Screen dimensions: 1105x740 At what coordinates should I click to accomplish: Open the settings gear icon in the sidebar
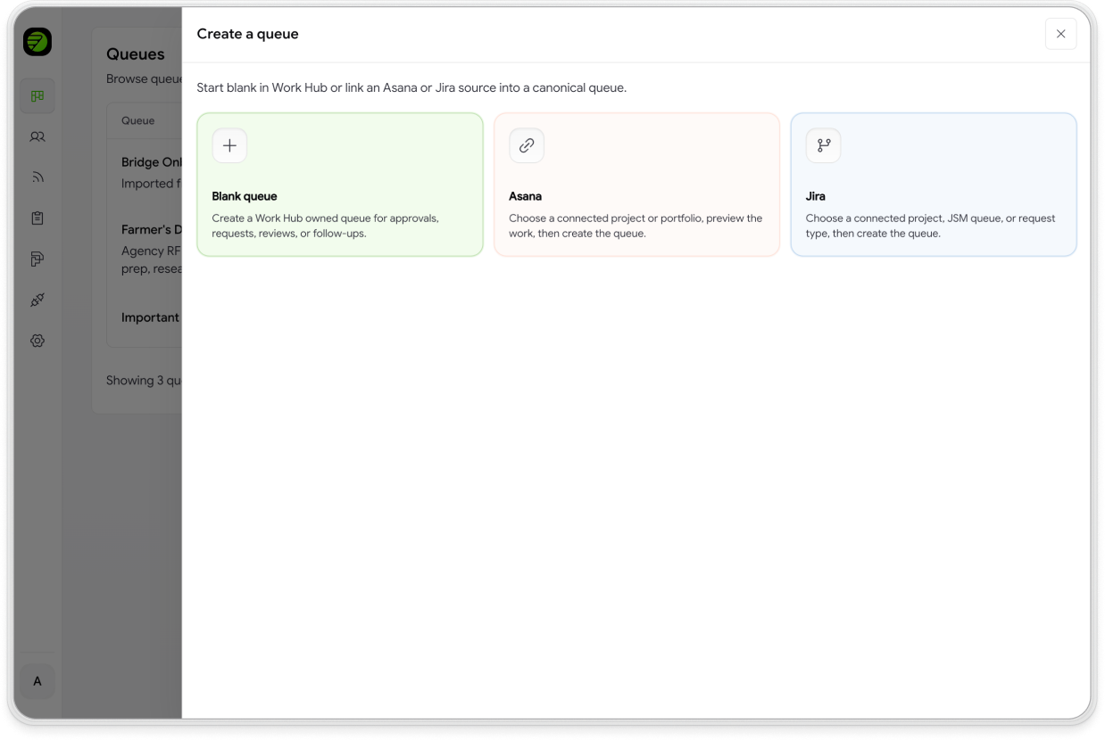[x=37, y=341]
